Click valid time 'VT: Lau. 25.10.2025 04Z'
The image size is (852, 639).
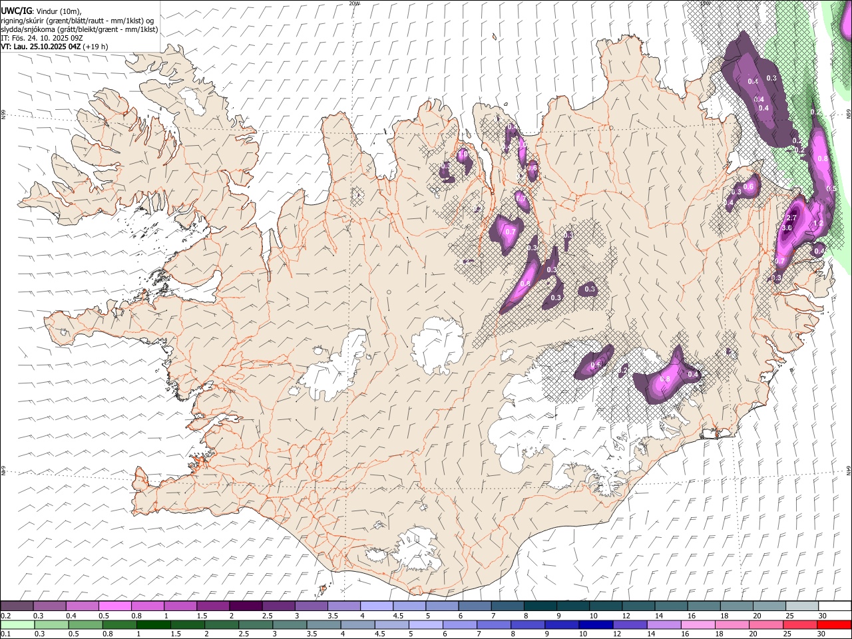click(41, 47)
